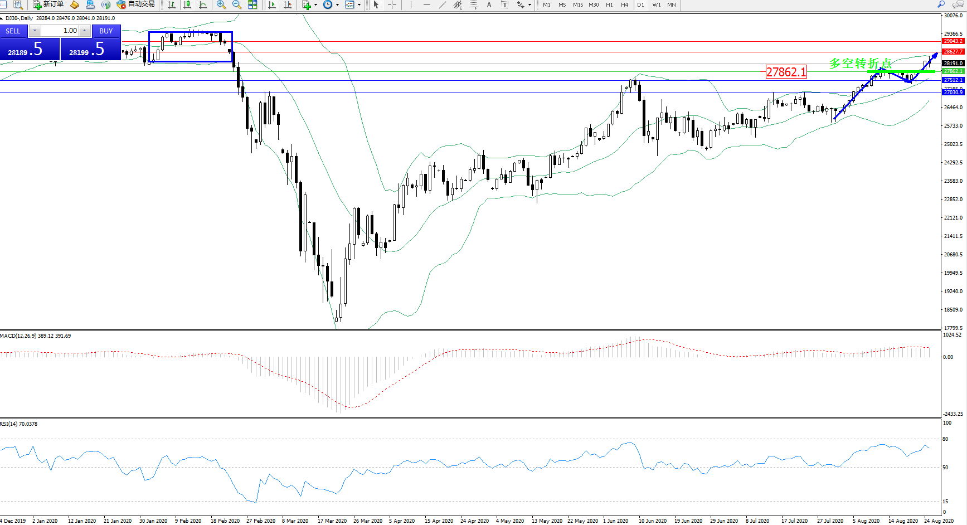Expand the periodicity clock dropdown
The width and height of the screenshot is (967, 525).
[x=337, y=5]
